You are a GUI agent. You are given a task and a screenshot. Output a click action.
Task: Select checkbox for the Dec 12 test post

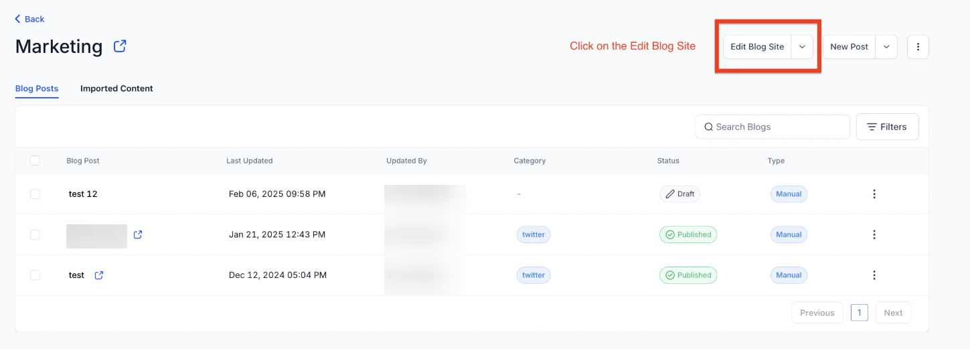[x=35, y=275]
